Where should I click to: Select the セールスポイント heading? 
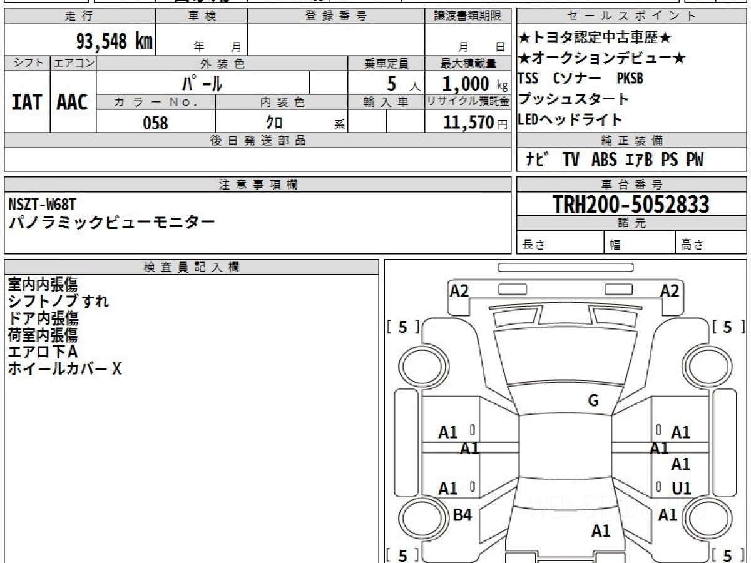click(x=631, y=16)
